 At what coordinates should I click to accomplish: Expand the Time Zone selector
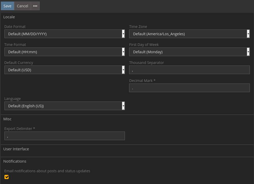pyautogui.click(x=189, y=34)
